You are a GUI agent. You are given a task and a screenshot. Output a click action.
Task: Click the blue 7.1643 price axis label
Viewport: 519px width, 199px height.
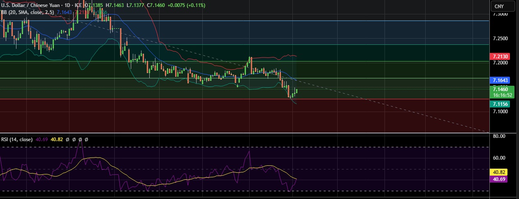tap(499, 80)
